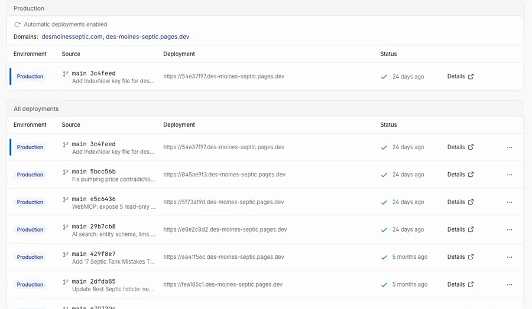Click the external link icon in e5c6436 row Details

click(x=471, y=202)
